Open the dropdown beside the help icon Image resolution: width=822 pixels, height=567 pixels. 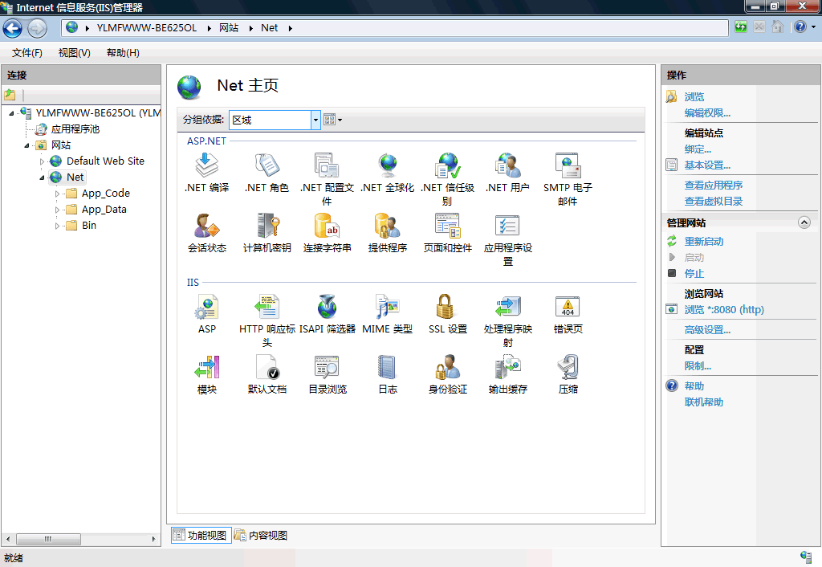click(814, 27)
